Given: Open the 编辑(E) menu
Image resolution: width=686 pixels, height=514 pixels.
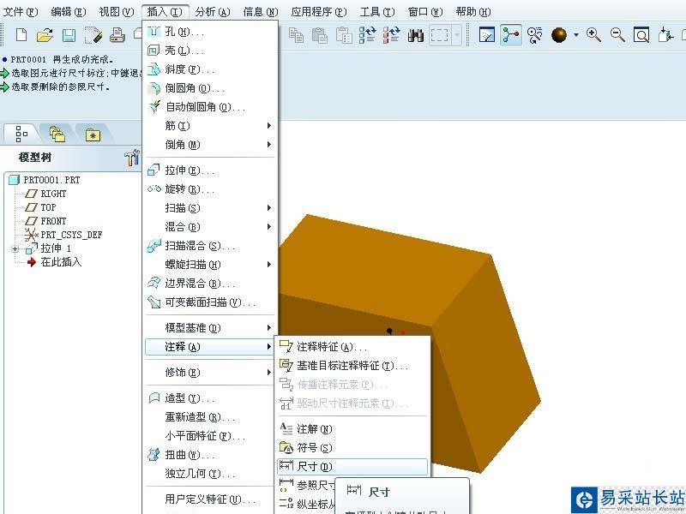Looking at the screenshot, I should pyautogui.click(x=69, y=12).
